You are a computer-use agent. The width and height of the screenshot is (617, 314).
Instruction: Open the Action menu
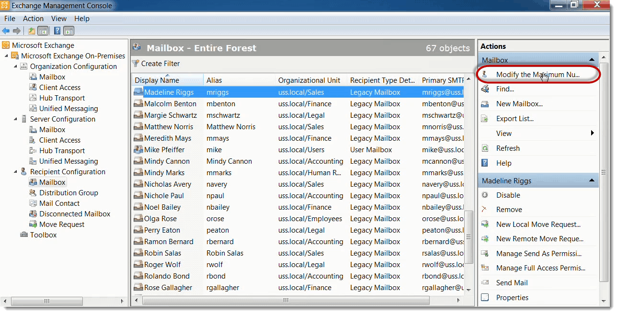click(33, 19)
